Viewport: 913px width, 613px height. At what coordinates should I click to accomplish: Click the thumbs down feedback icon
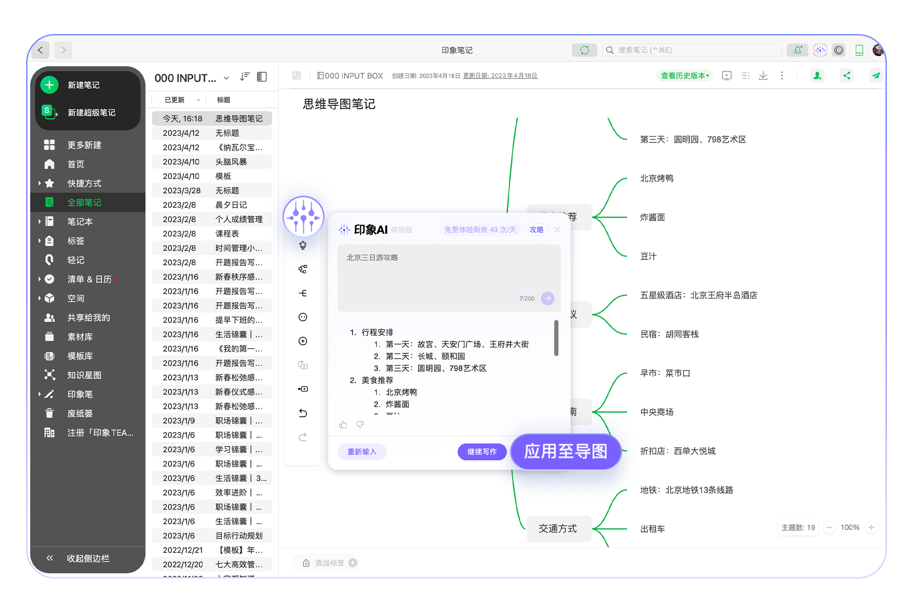click(360, 425)
